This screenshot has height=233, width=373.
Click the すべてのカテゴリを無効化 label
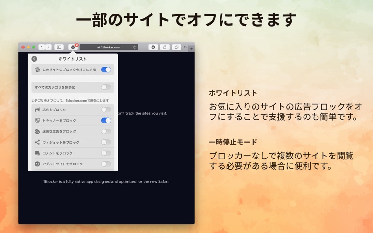click(55, 87)
